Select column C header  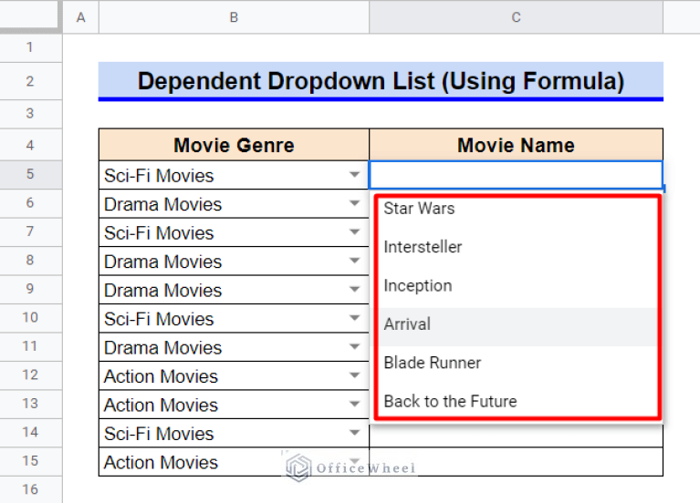point(516,16)
